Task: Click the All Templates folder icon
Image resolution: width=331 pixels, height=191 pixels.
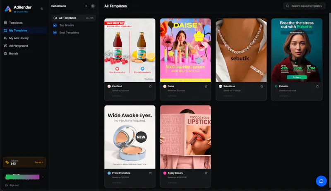Action: click(55, 18)
